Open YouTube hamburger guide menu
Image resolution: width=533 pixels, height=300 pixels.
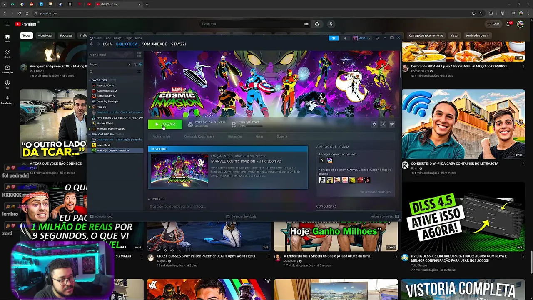coord(7,24)
